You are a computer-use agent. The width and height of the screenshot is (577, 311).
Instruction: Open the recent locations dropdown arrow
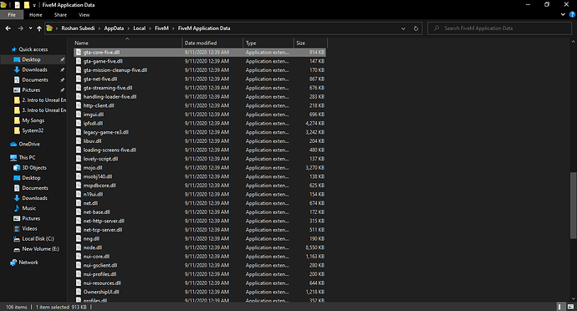pyautogui.click(x=30, y=28)
